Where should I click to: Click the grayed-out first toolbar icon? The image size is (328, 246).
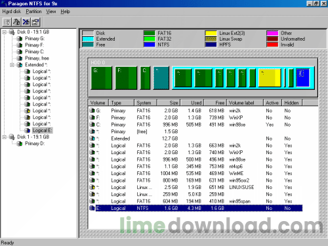point(7,22)
